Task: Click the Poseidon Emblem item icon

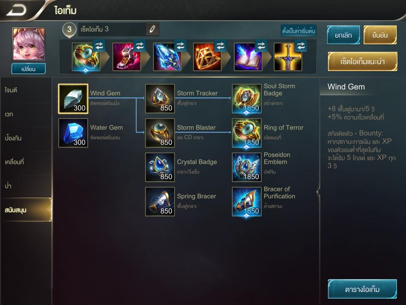Action: tap(247, 167)
